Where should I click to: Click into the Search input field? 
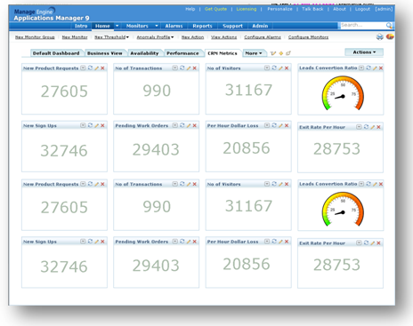point(362,26)
